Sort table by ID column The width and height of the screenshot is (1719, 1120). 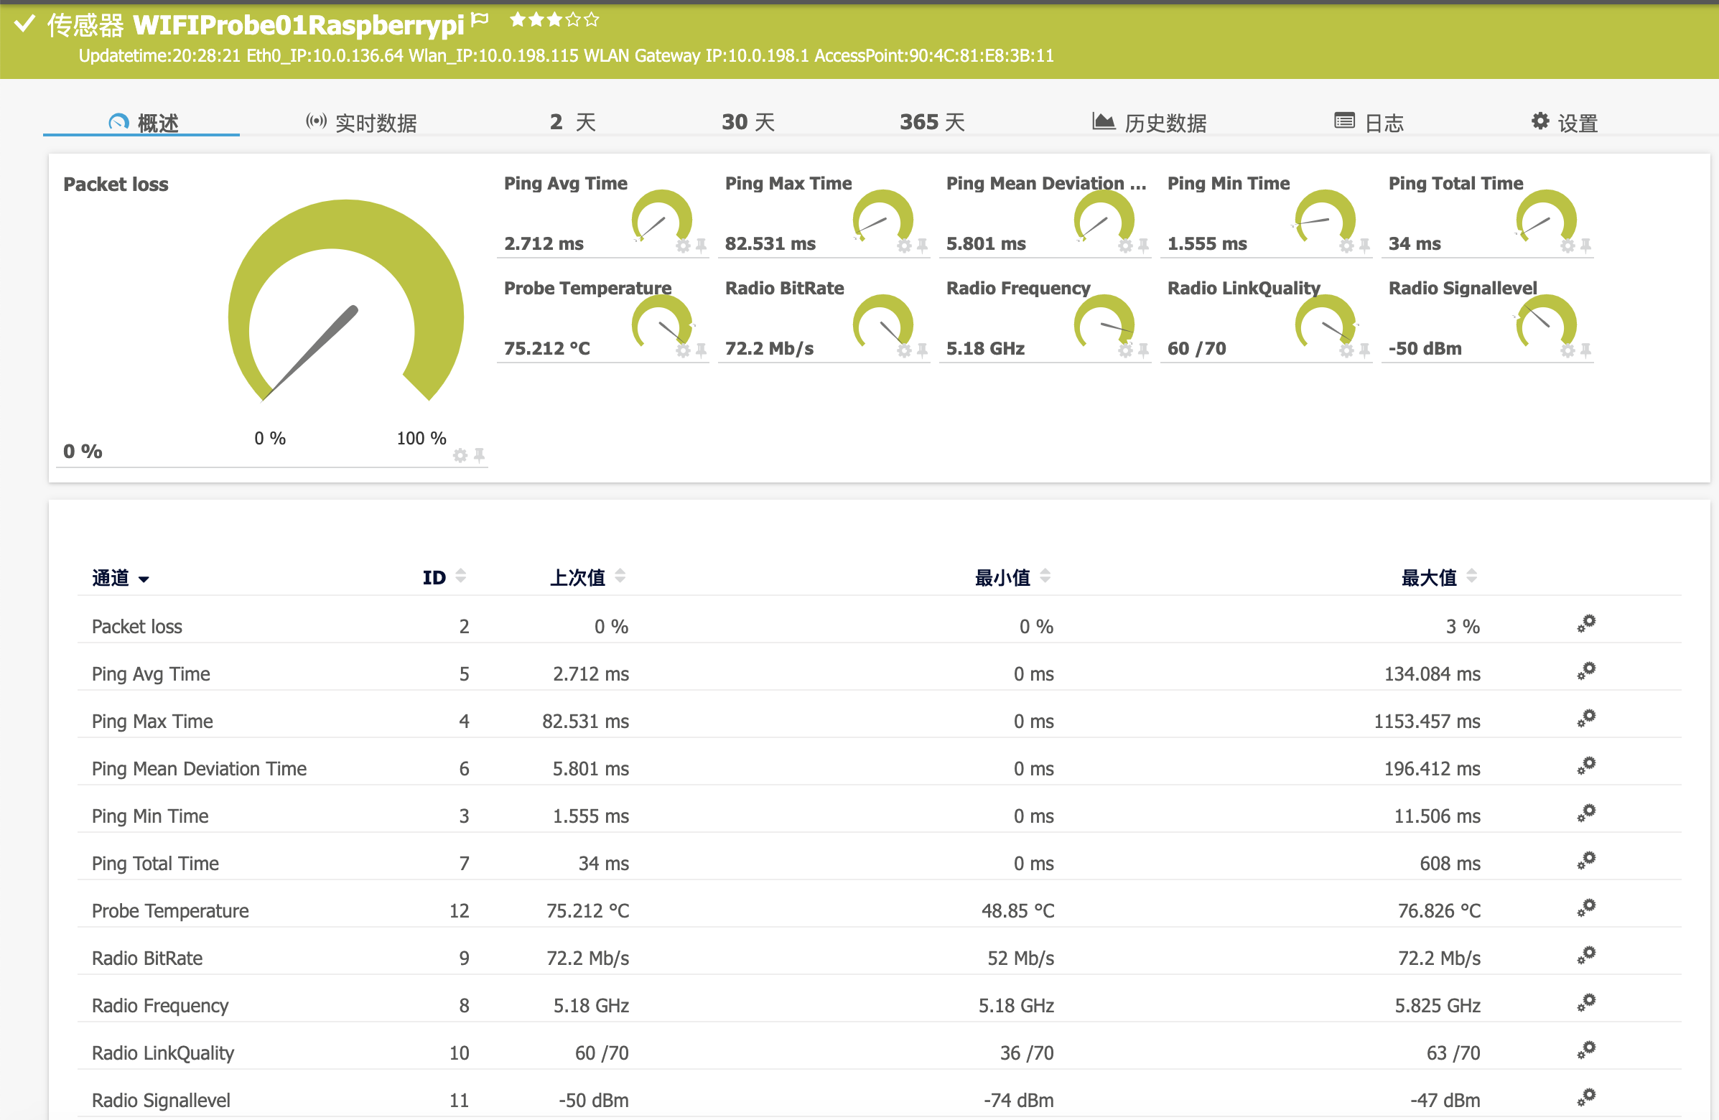[x=444, y=577]
